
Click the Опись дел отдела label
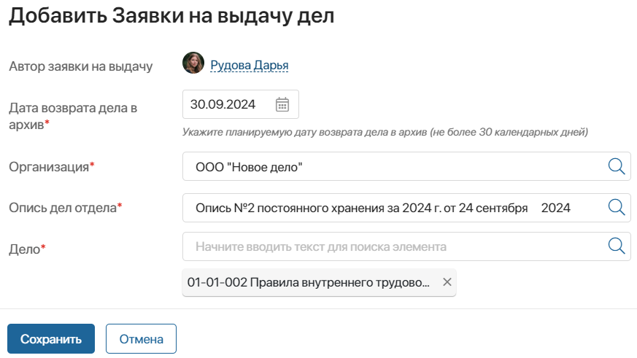coord(63,208)
